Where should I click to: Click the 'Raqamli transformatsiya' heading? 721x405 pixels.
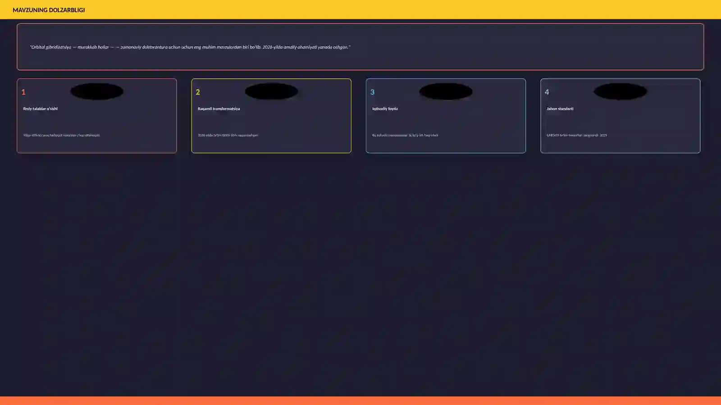219,109
